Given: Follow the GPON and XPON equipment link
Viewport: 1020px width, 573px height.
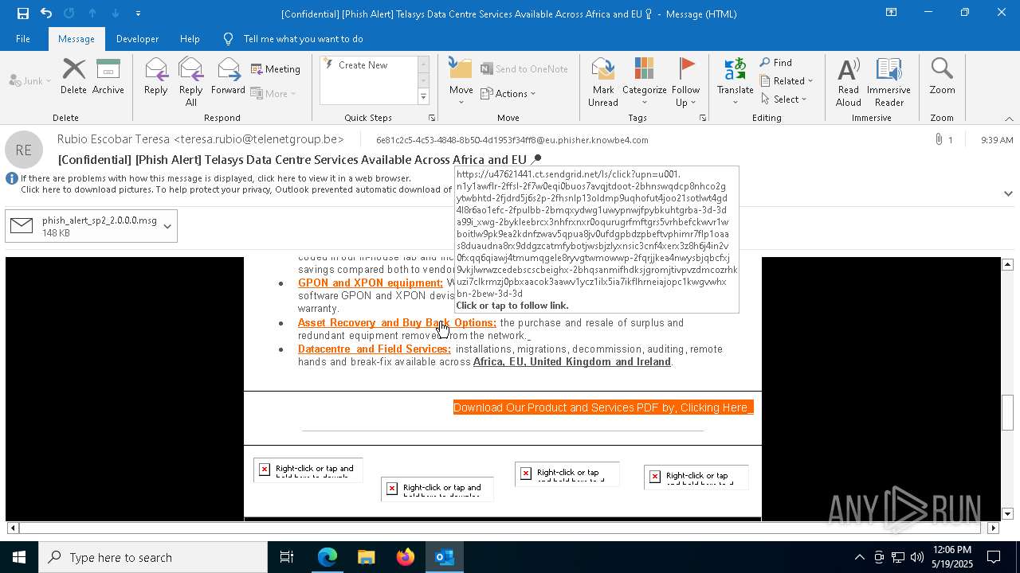Looking at the screenshot, I should tap(371, 283).
